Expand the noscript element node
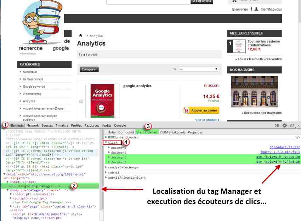The image size is (301, 221). [11, 194]
